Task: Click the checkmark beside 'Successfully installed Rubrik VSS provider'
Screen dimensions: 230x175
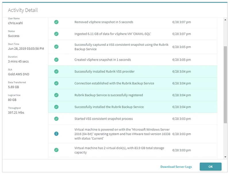Action: coord(56,72)
